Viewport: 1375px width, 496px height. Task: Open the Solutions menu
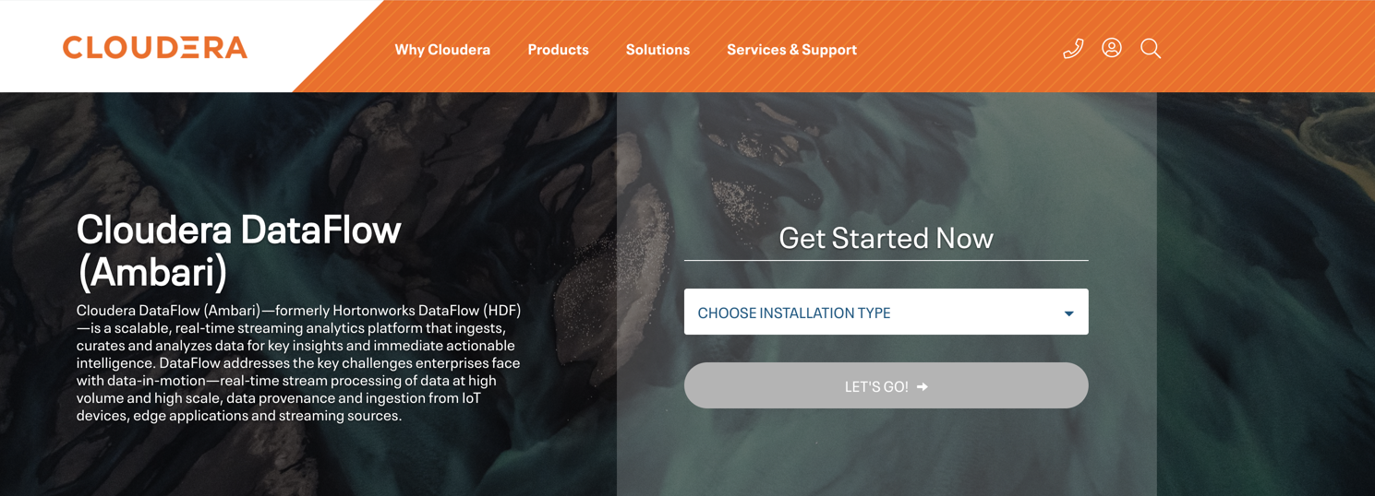click(x=657, y=50)
